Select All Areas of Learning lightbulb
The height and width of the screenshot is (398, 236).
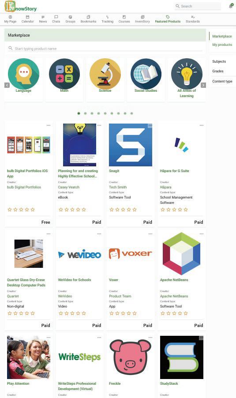point(187,74)
